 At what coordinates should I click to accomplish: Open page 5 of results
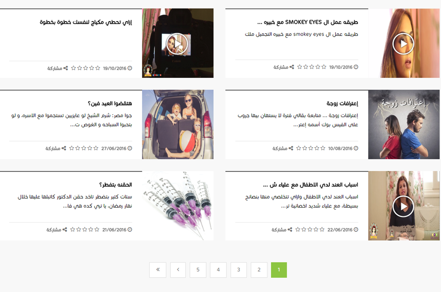point(198,270)
